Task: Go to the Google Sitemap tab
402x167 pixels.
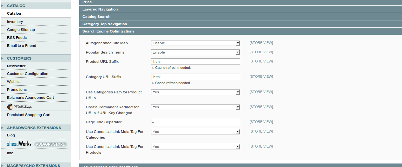Action: 21,30
